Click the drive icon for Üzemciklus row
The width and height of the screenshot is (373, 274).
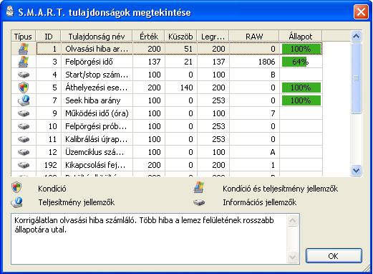pos(24,152)
